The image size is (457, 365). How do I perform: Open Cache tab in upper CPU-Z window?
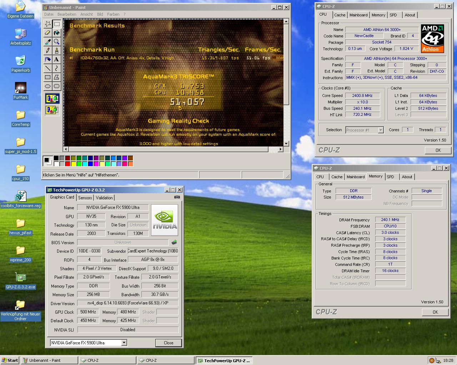(340, 15)
